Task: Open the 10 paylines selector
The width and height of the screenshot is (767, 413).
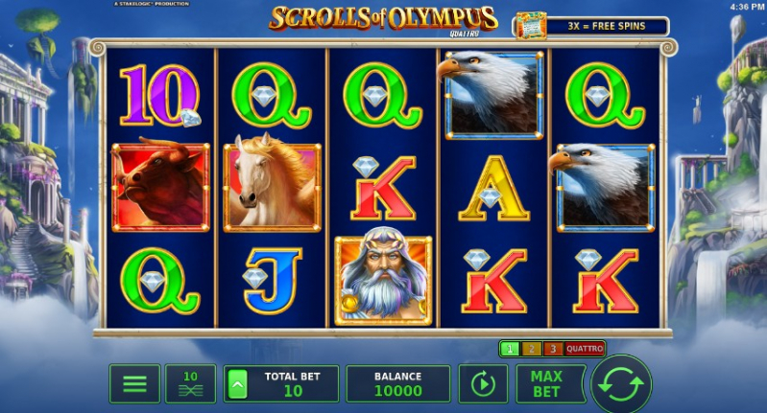Action: click(x=190, y=383)
